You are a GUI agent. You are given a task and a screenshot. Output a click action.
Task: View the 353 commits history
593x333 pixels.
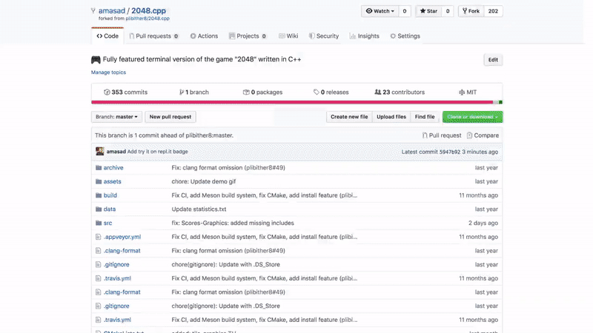click(x=125, y=92)
